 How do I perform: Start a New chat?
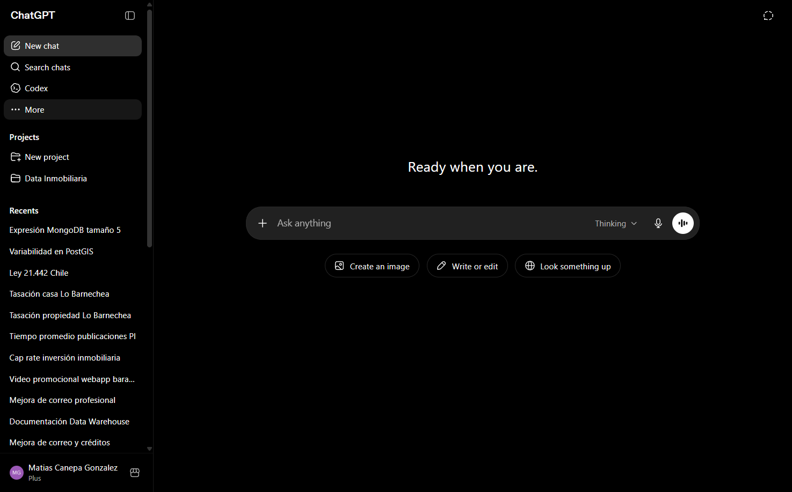tap(72, 46)
